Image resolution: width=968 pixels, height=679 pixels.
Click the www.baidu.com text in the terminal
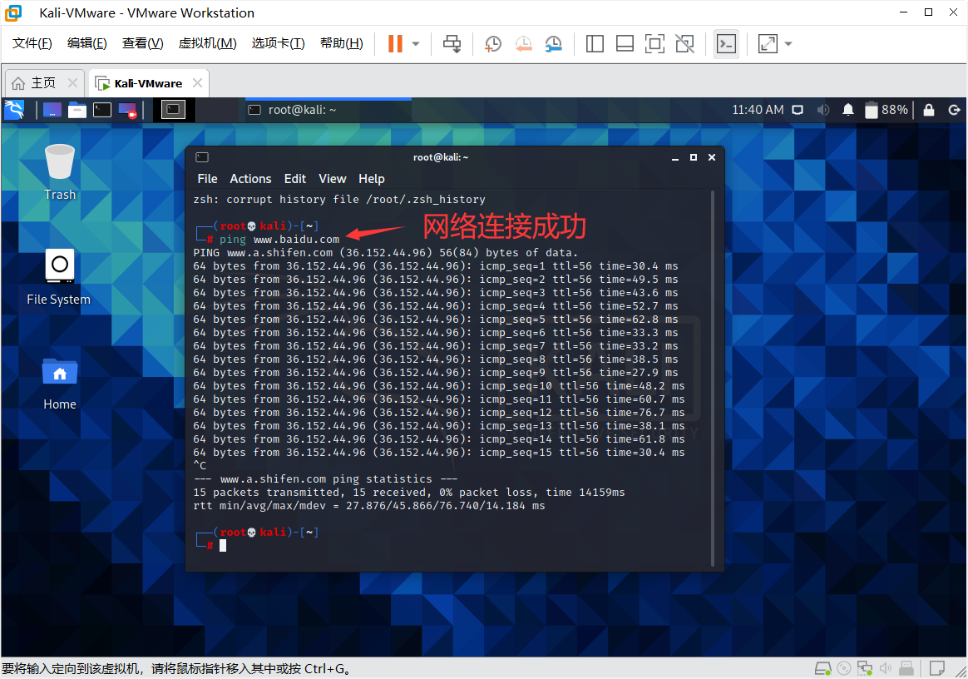pos(296,239)
